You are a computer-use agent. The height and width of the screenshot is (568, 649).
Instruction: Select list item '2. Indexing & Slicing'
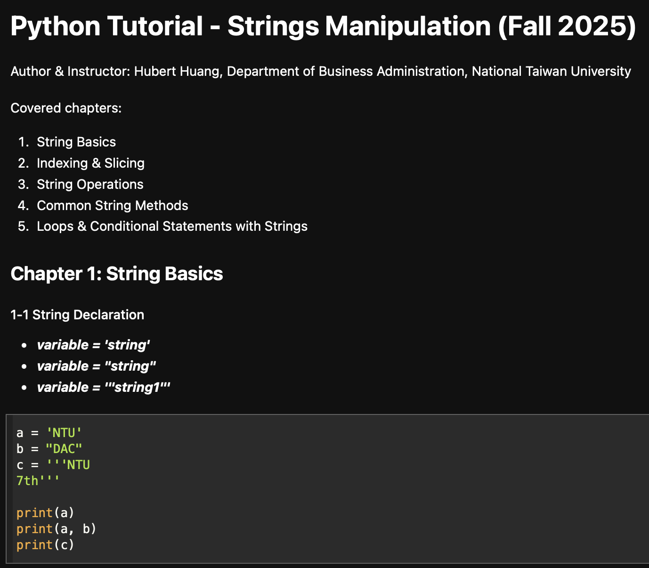(x=90, y=163)
